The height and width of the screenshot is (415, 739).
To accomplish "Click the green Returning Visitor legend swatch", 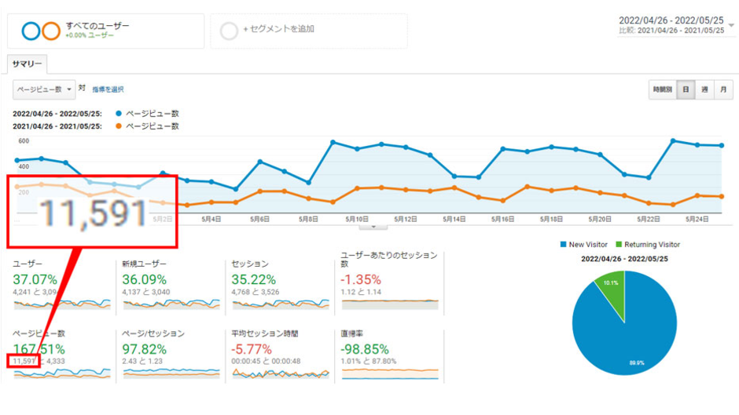I will click(x=619, y=245).
